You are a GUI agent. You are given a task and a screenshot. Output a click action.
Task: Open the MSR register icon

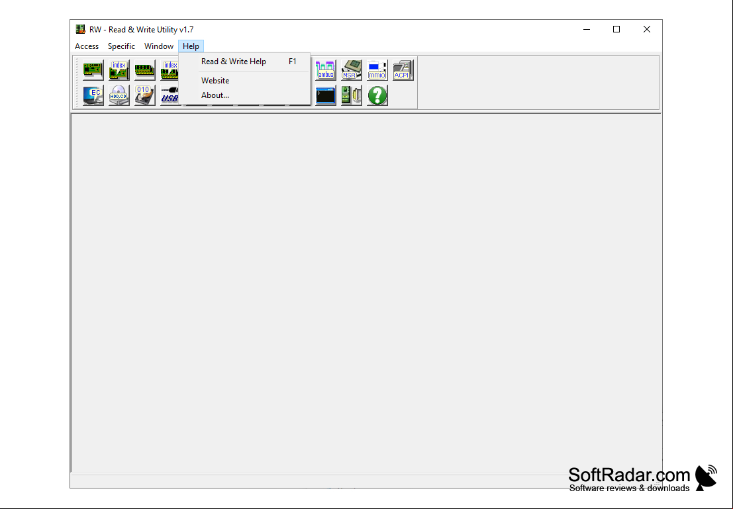(352, 69)
